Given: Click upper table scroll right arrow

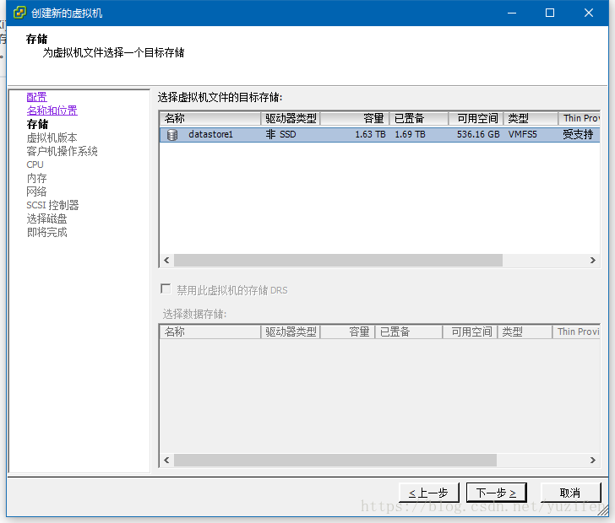Looking at the screenshot, I should (593, 260).
